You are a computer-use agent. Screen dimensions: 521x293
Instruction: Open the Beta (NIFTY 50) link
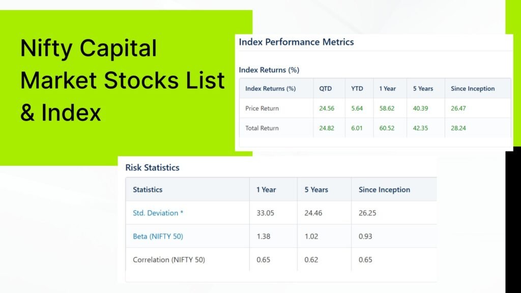158,236
